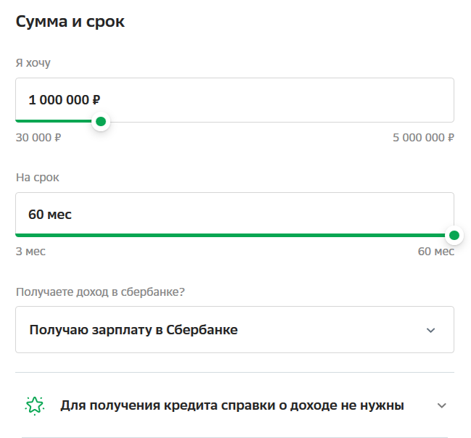The height and width of the screenshot is (438, 471).
Task: Click the loan term slider handle
Action: tap(454, 236)
